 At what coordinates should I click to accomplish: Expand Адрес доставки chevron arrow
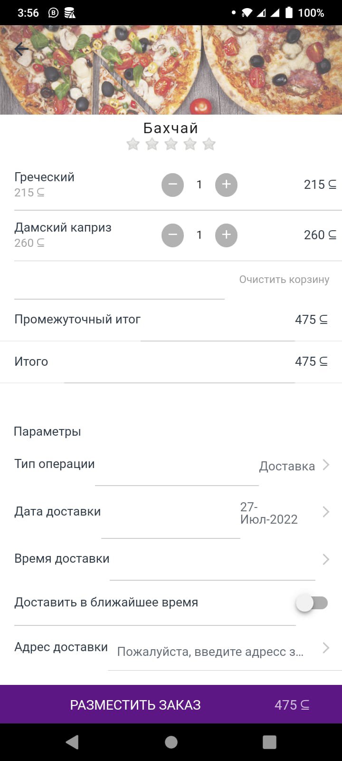pyautogui.click(x=326, y=648)
